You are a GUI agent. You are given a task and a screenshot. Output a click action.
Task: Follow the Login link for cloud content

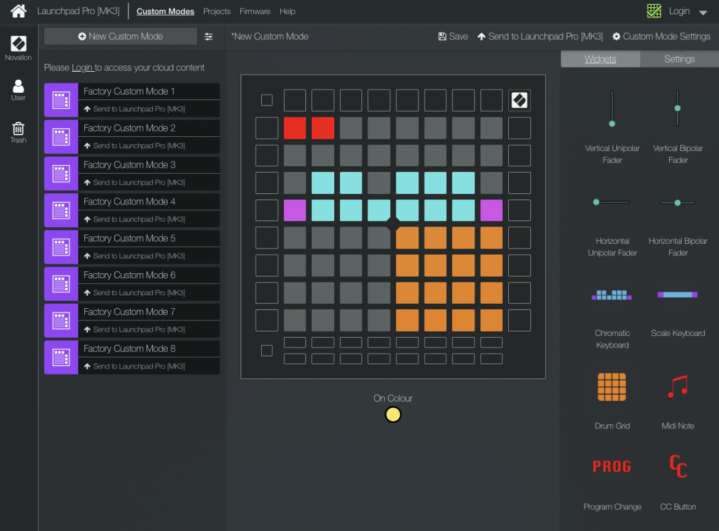pyautogui.click(x=82, y=68)
